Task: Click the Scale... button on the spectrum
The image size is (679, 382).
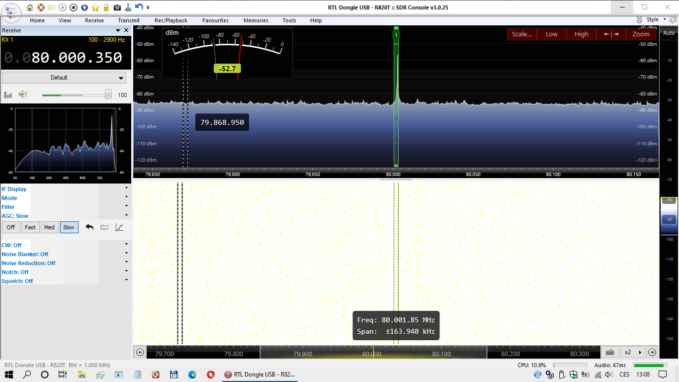Action: 521,34
